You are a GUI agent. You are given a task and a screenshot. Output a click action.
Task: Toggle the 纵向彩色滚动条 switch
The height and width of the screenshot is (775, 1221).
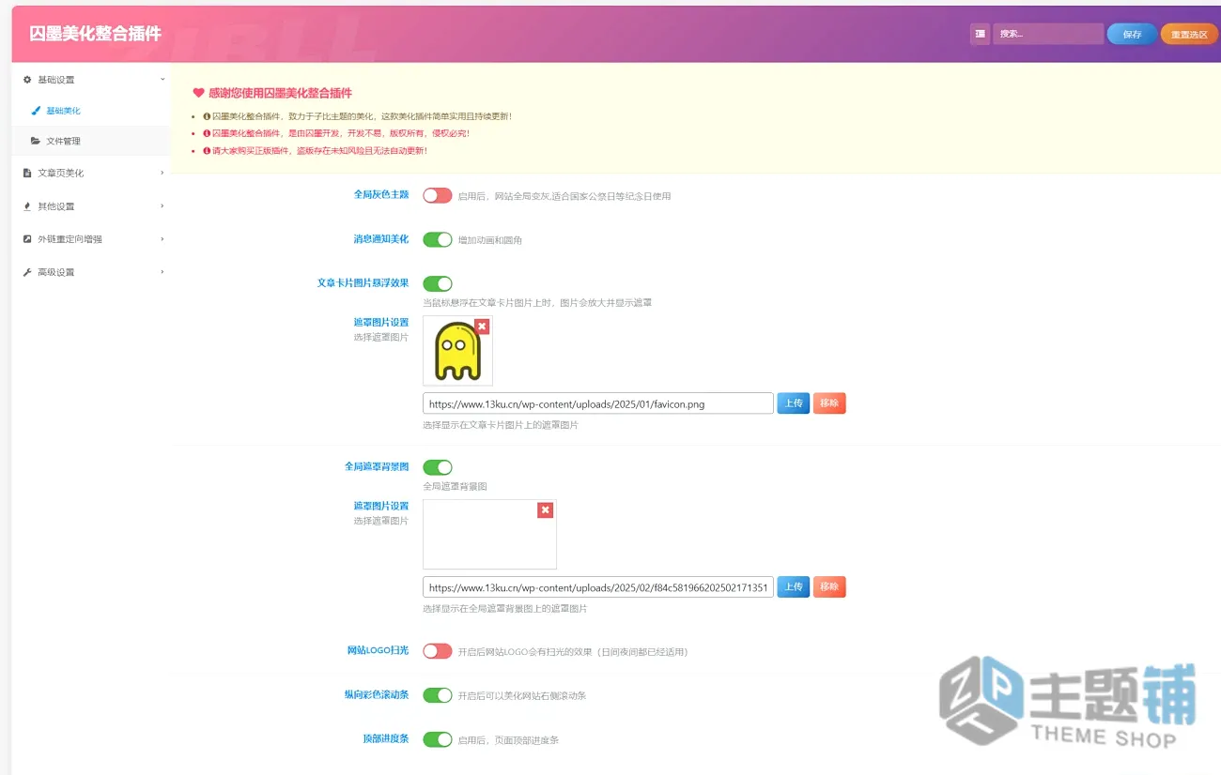click(438, 695)
